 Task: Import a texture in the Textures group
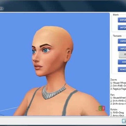pos(122,49)
